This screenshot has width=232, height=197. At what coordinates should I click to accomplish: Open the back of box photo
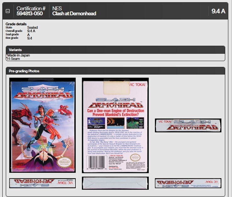(115, 125)
